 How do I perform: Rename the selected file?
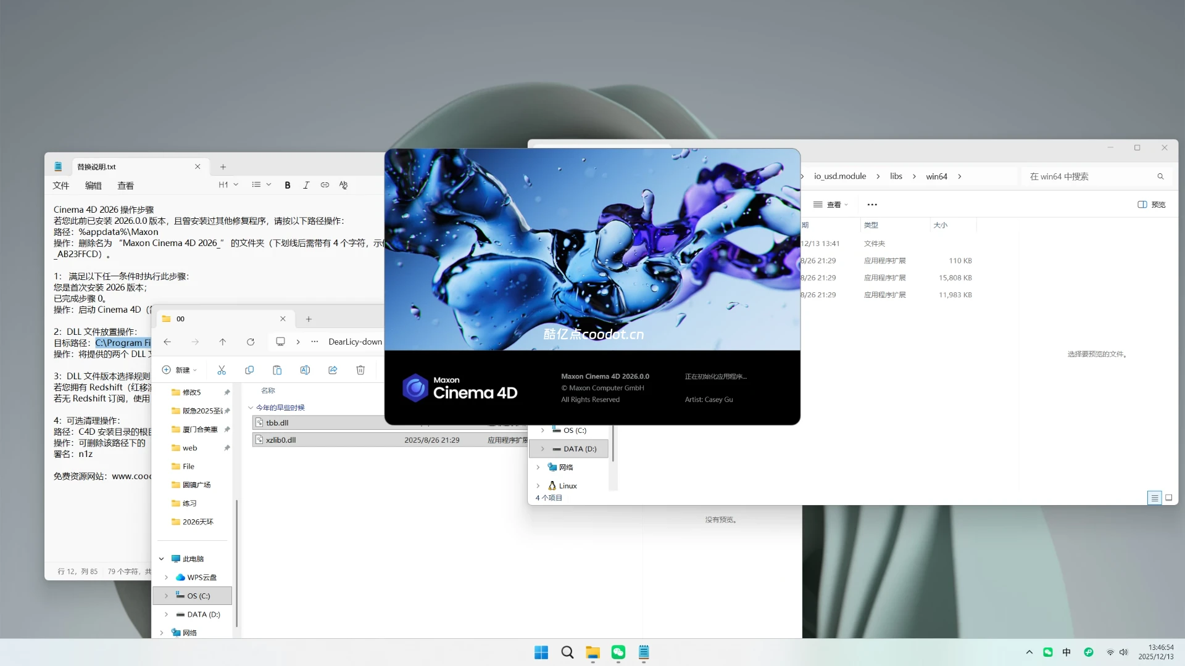pos(305,370)
